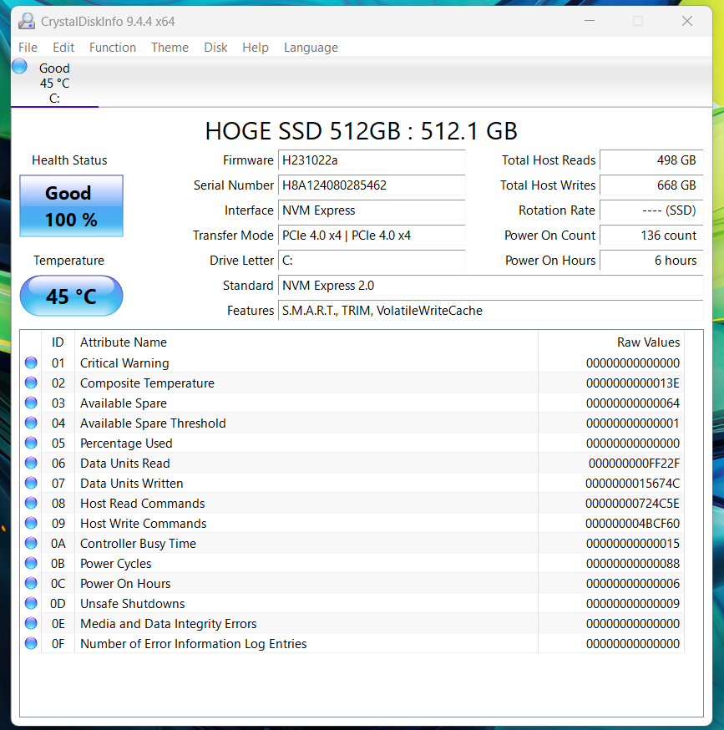Select raw value 000000000001 of Available Spare Threshold
Viewport: 724px width, 730px height.
[633, 423]
